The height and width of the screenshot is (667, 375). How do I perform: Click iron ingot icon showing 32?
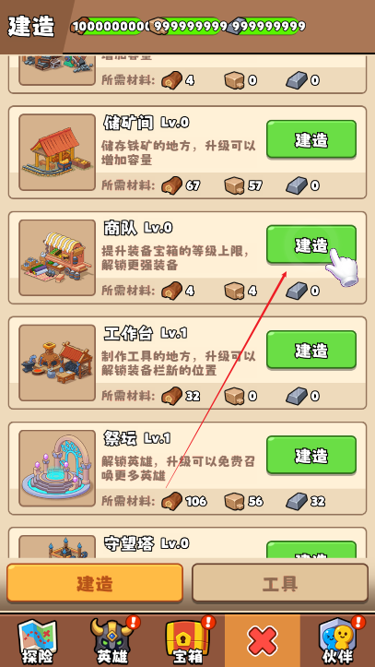[297, 501]
